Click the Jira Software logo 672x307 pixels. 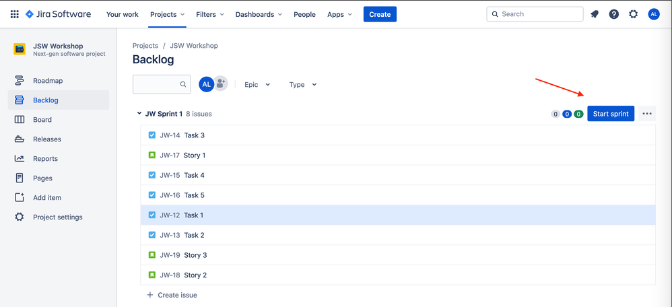tap(58, 14)
